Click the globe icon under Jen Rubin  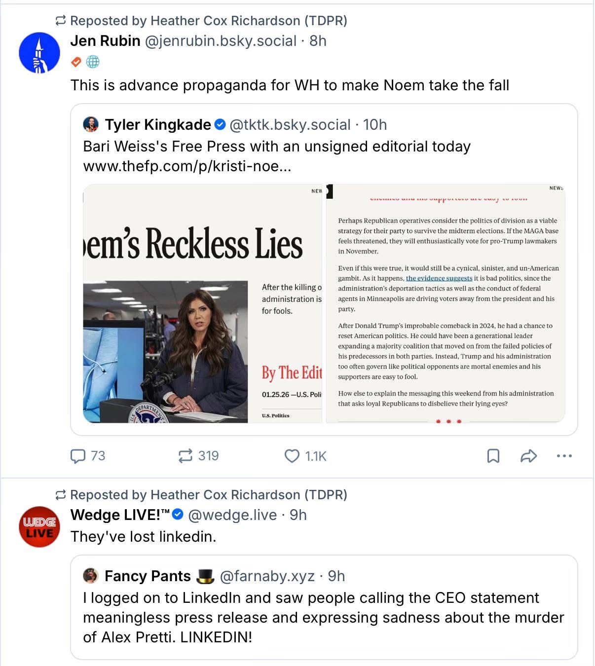93,62
